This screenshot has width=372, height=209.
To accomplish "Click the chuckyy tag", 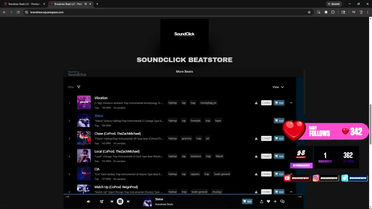I will 217,192.
